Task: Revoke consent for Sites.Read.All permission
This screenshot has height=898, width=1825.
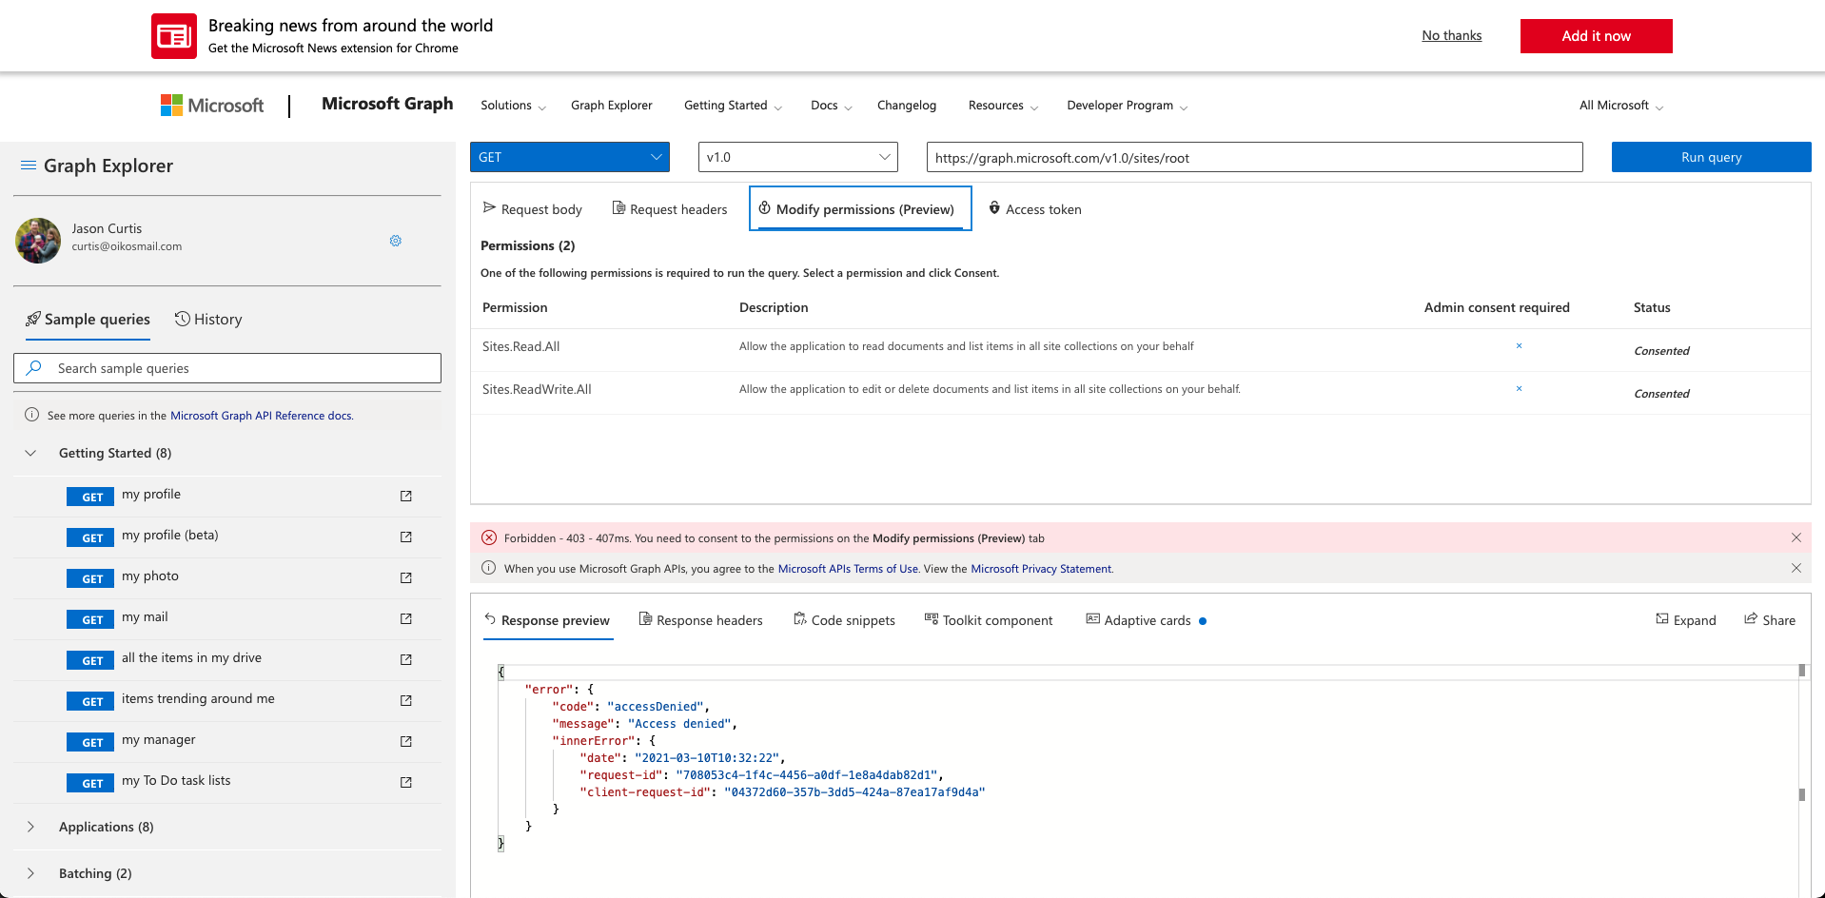Action: pos(1520,345)
